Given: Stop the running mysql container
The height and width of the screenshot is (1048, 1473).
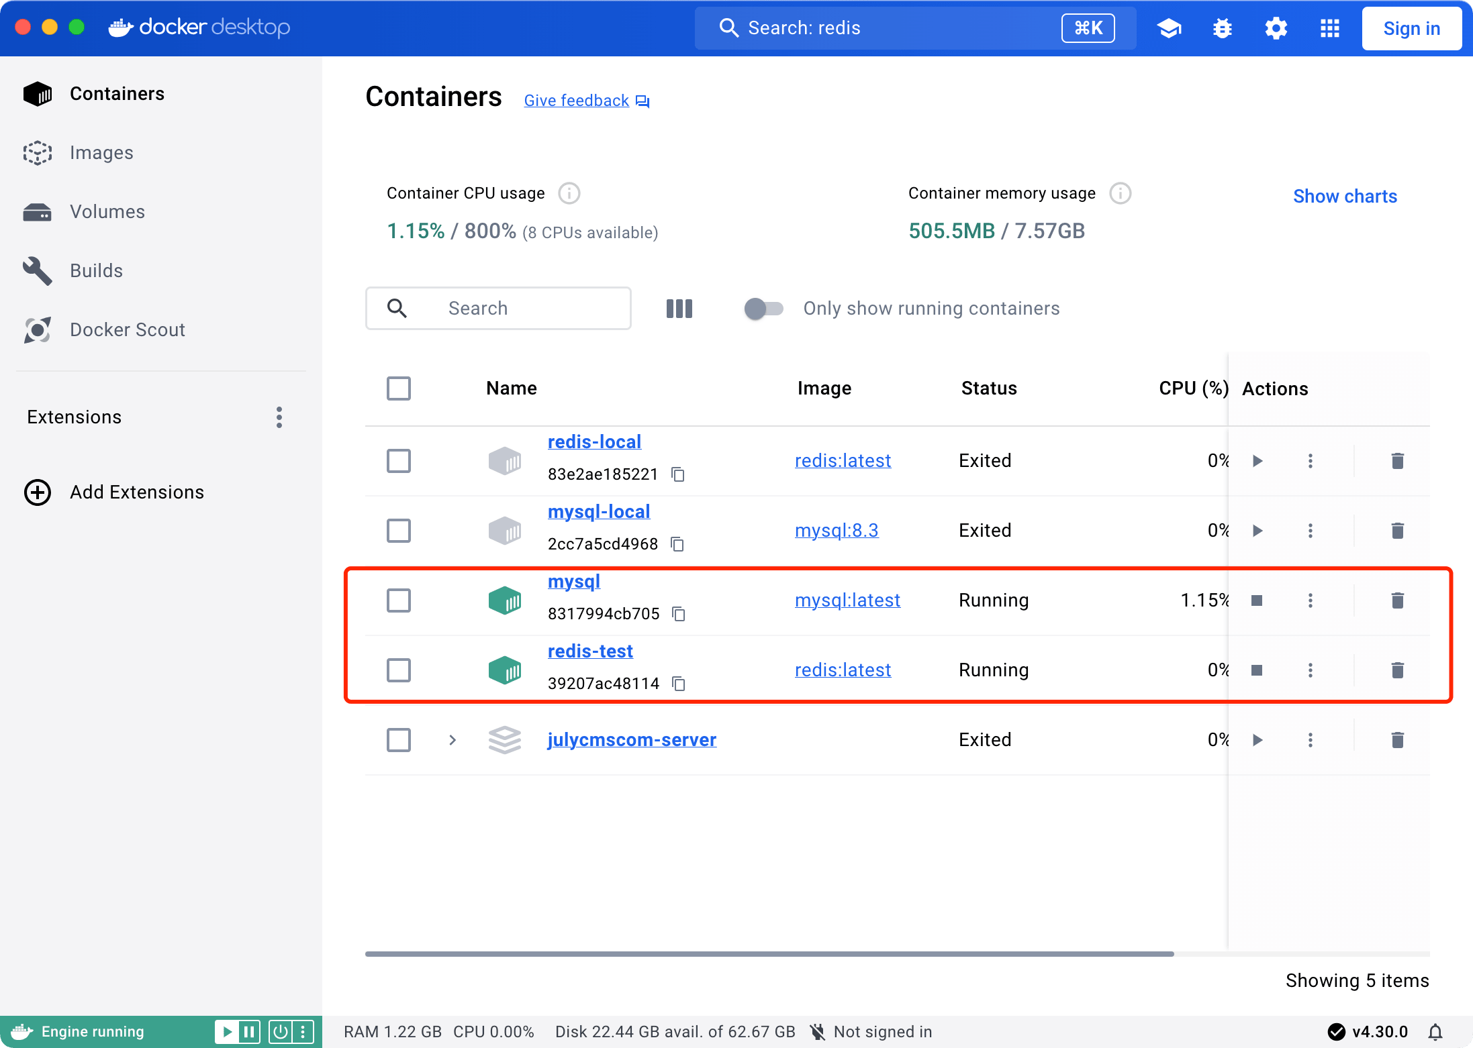Looking at the screenshot, I should click(1257, 600).
